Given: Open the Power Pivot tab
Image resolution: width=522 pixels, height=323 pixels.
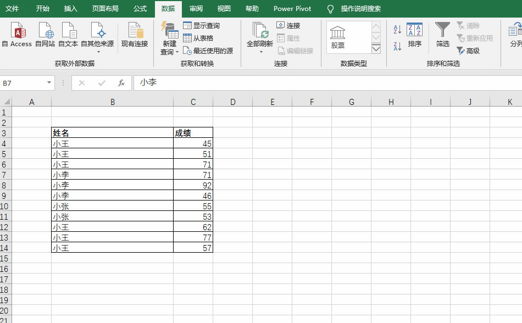Looking at the screenshot, I should point(292,9).
